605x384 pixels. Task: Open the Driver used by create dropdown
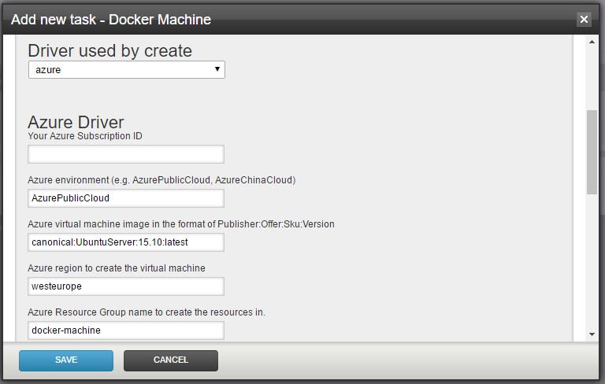(x=127, y=70)
